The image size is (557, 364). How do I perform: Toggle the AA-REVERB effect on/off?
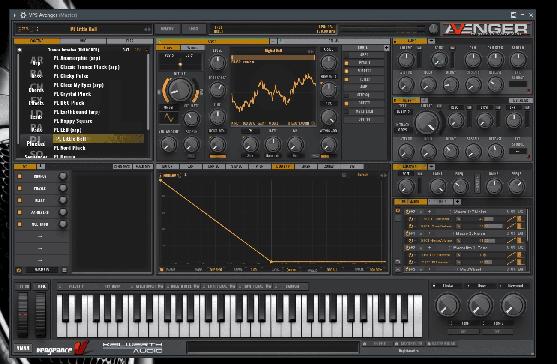(x=19, y=212)
